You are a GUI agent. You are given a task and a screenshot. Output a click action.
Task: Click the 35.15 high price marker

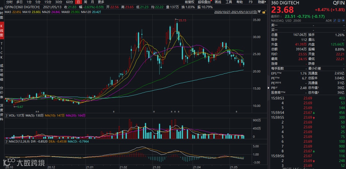click(182, 20)
